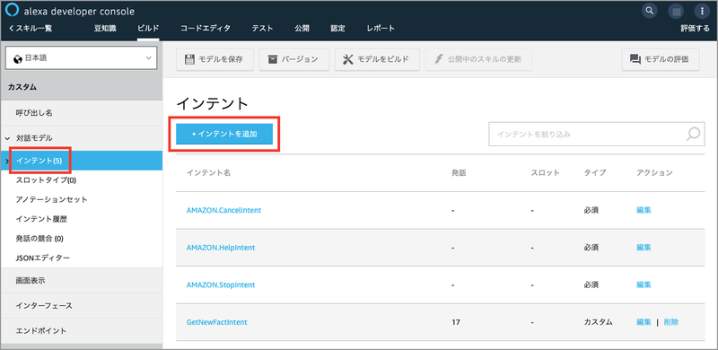Click the バージョン button
This screenshot has height=350, width=718.
(294, 59)
